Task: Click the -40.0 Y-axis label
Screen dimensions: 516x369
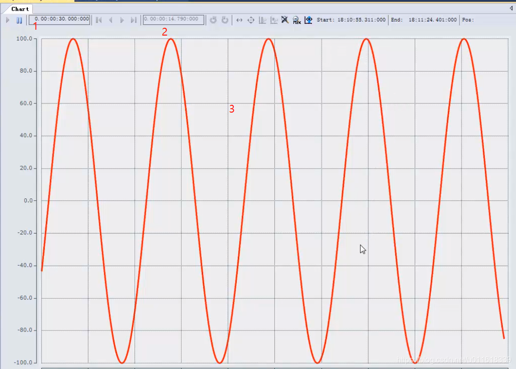Action: [x=25, y=265]
